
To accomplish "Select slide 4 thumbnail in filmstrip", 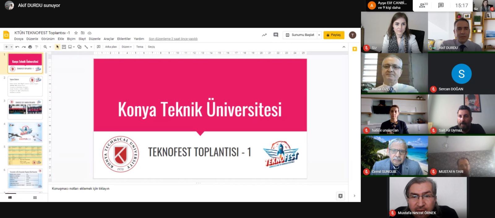I will click(x=25, y=132).
